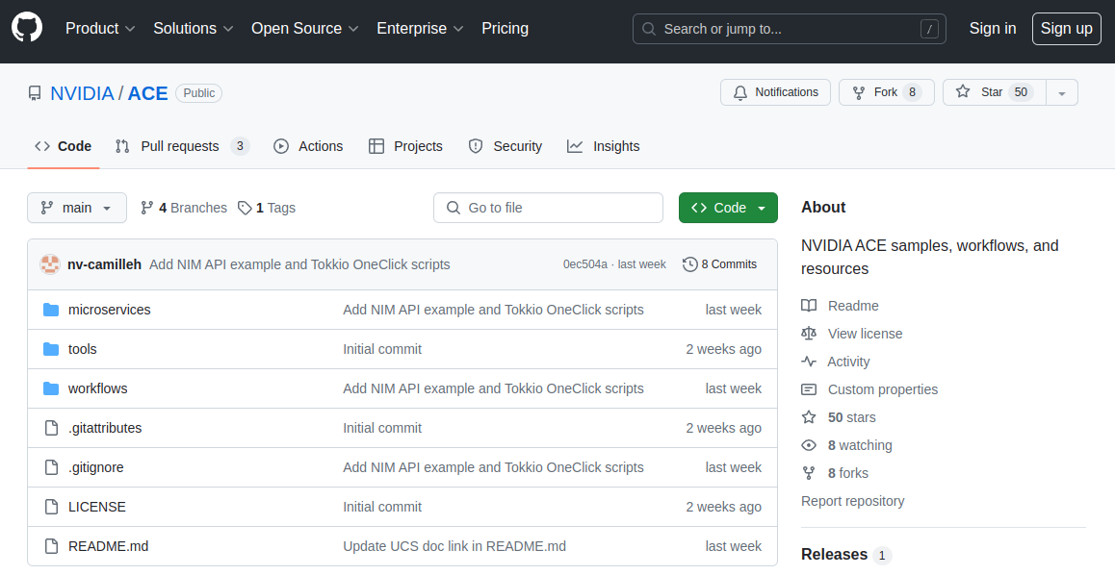The image size is (1115, 575).
Task: Open the README.md file
Action: (x=108, y=546)
